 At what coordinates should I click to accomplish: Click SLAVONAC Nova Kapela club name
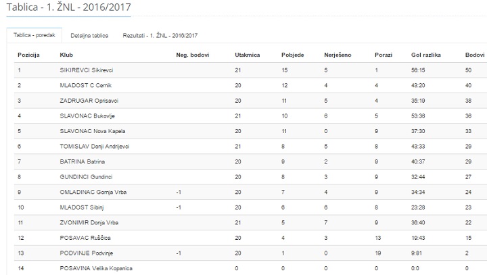click(93, 131)
